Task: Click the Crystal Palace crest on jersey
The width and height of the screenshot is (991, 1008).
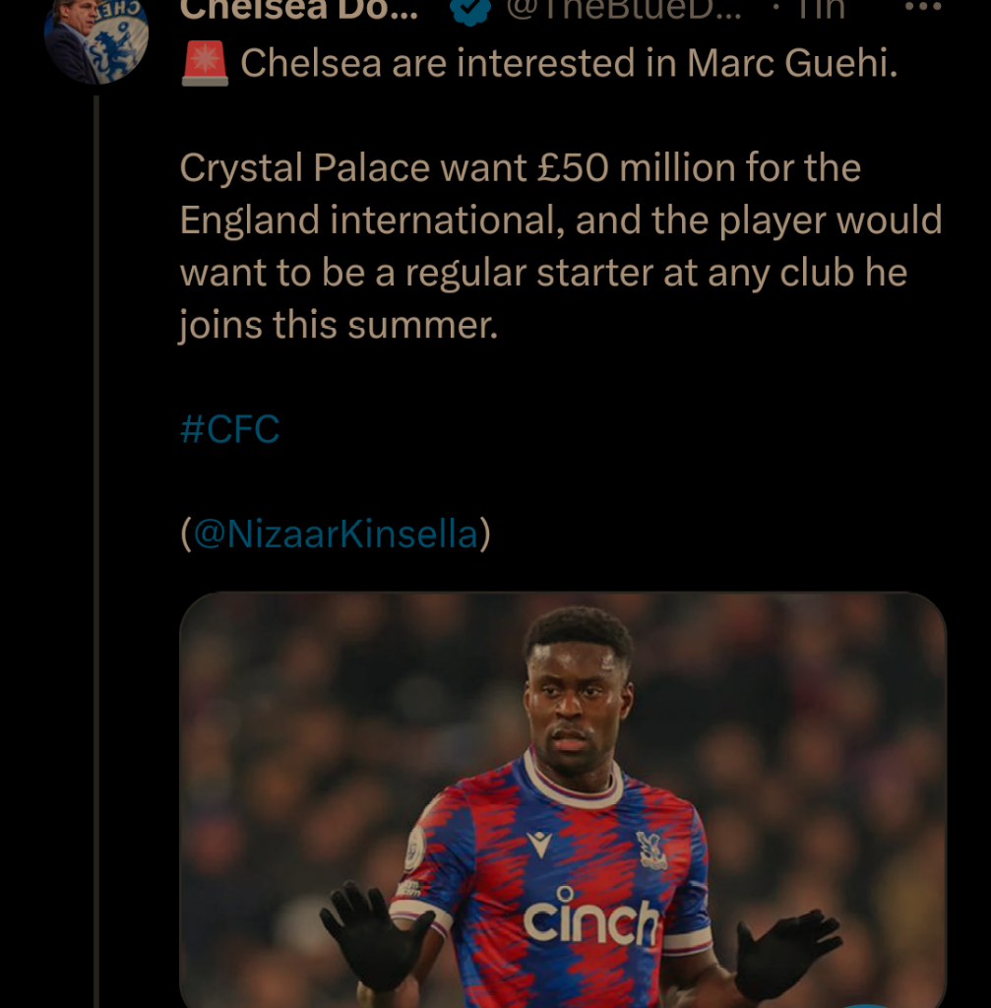Action: pos(651,850)
